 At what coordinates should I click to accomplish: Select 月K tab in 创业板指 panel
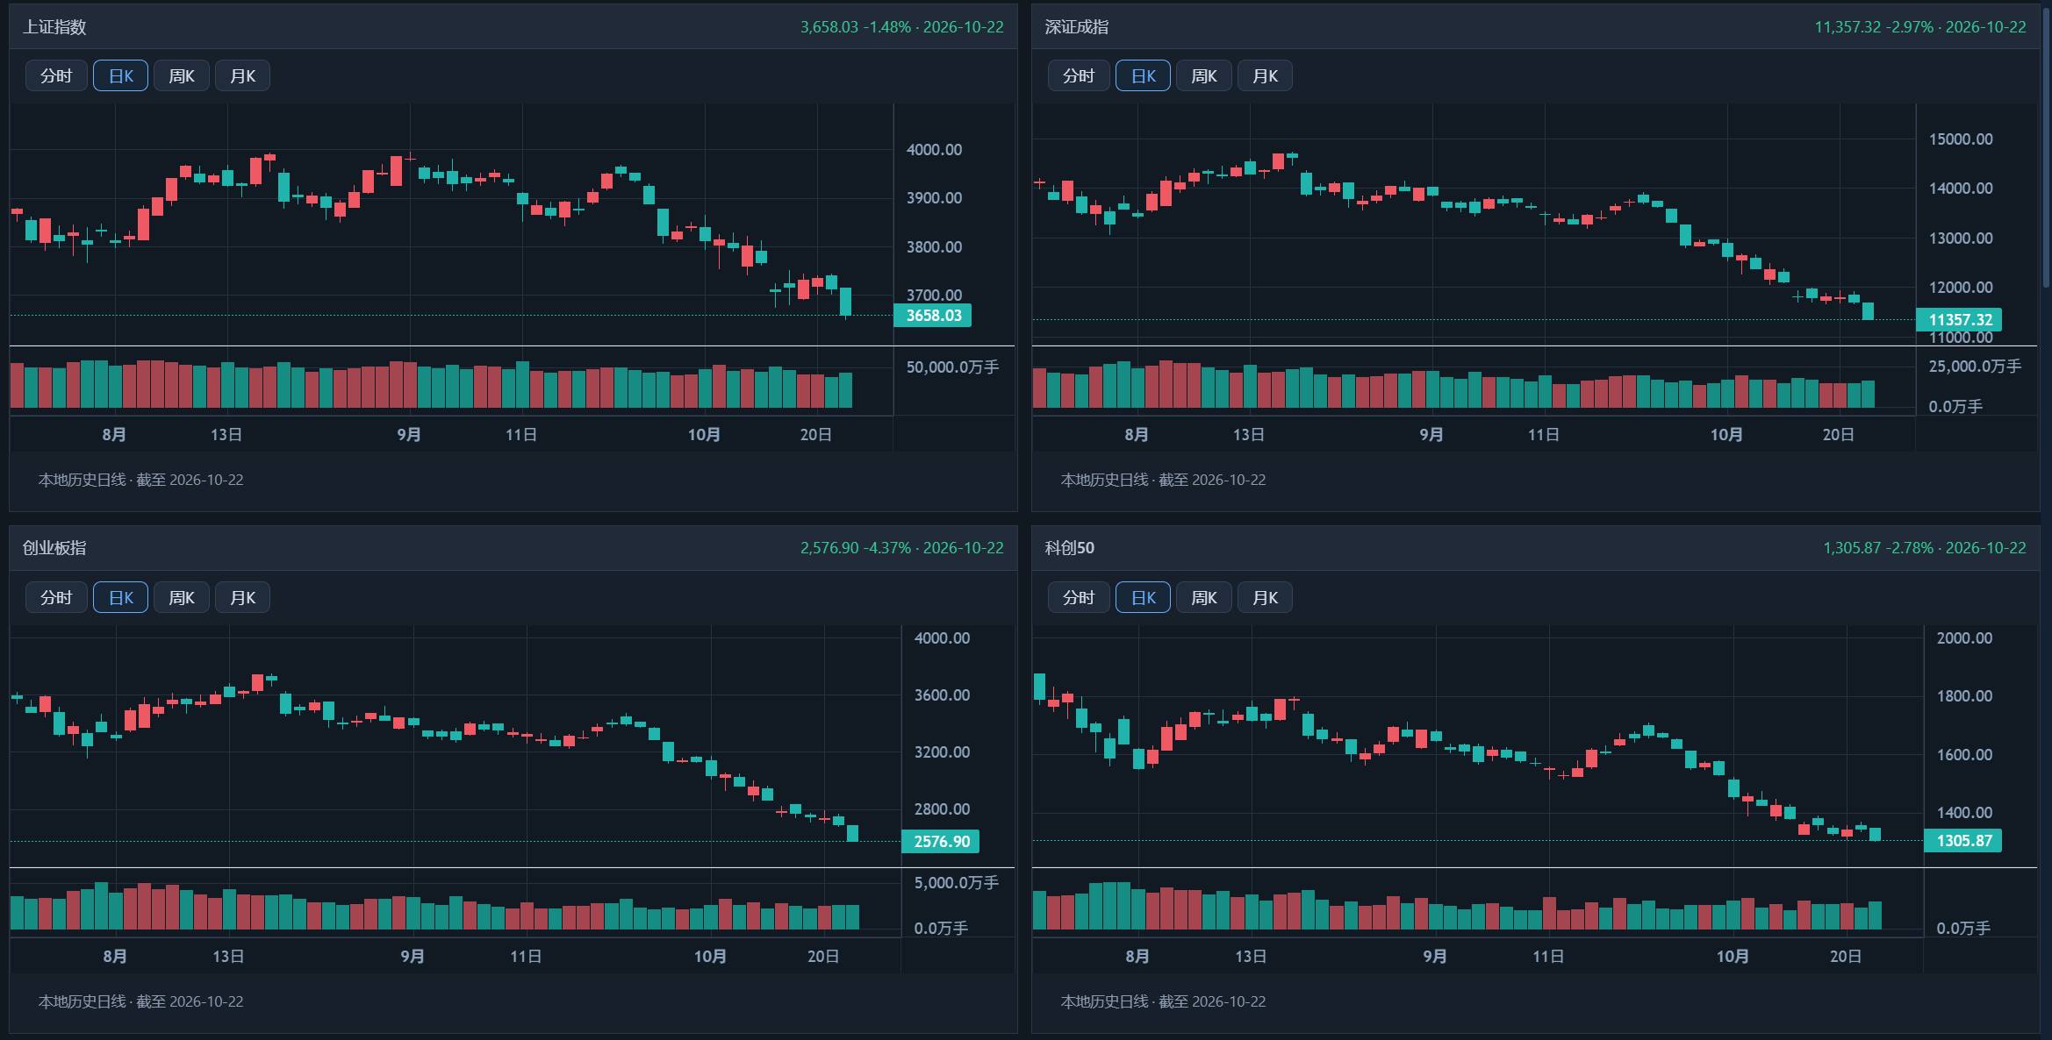coord(242,598)
